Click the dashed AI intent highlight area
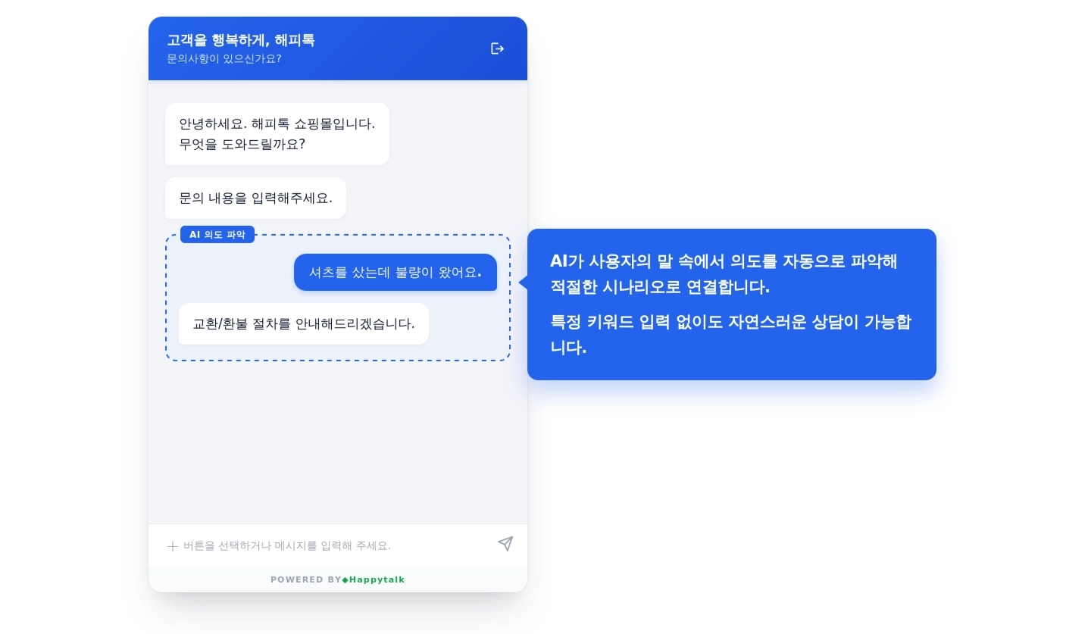The height and width of the screenshot is (634, 1088). [x=338, y=298]
